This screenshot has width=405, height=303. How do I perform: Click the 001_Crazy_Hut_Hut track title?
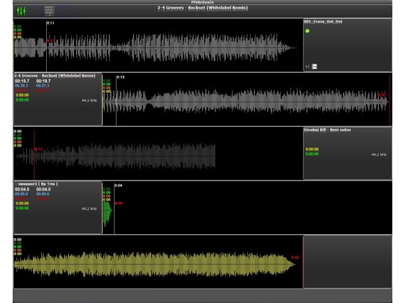coord(324,21)
